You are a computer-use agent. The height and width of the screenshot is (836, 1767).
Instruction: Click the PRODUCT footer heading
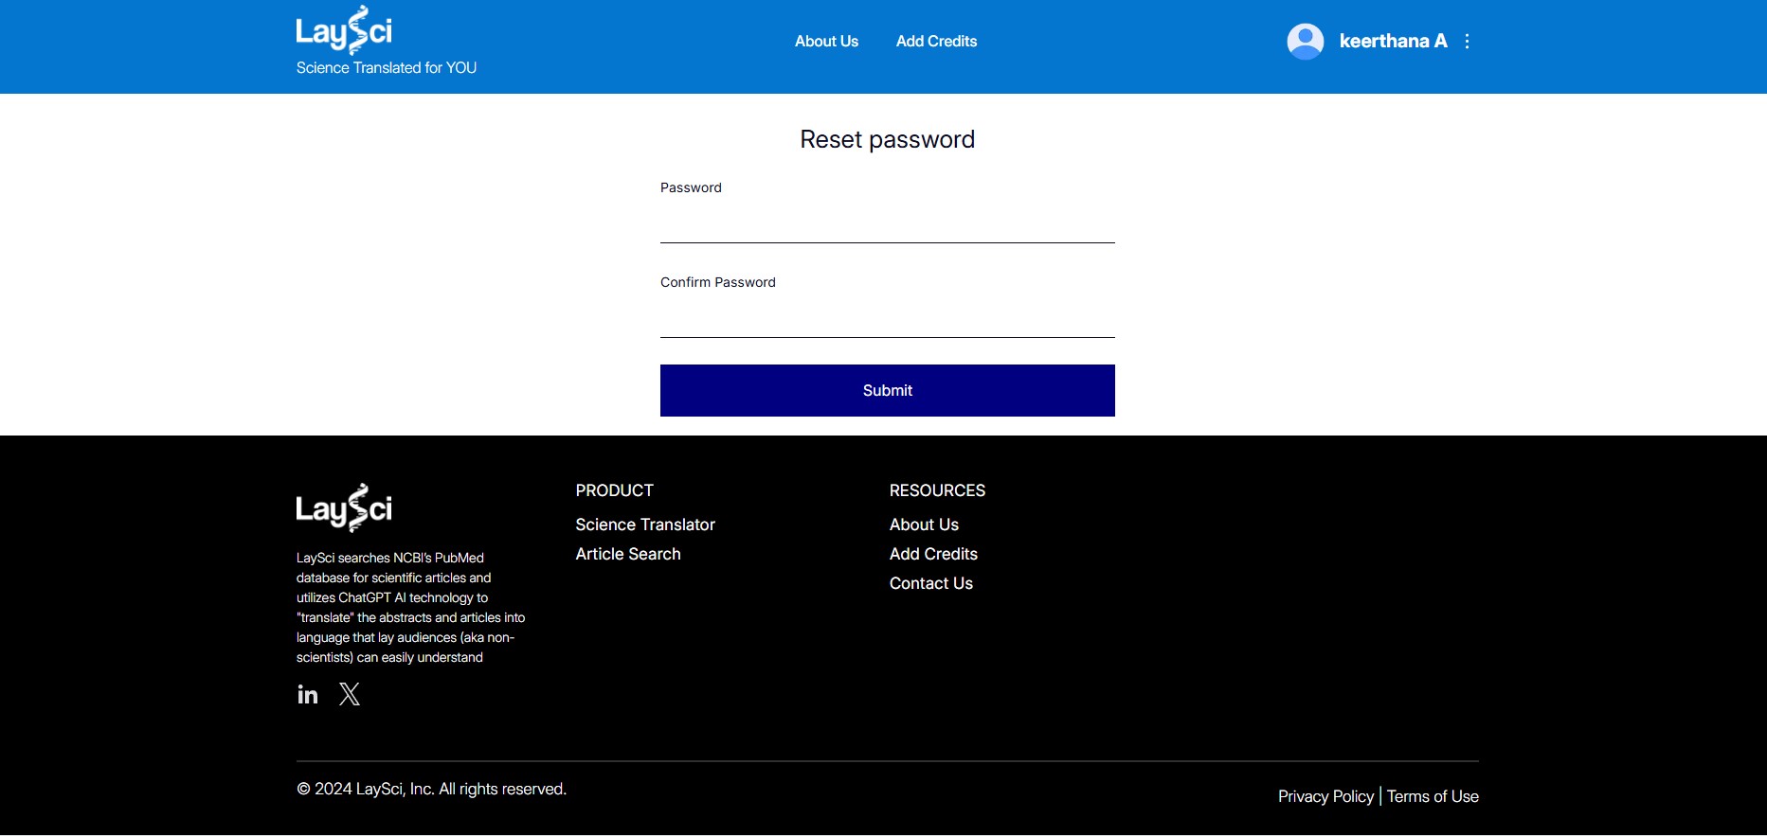click(x=614, y=490)
